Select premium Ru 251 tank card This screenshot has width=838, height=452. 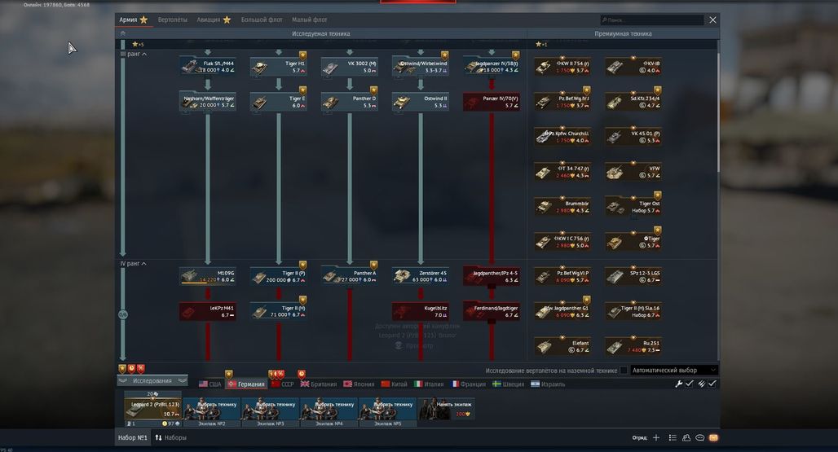click(633, 346)
